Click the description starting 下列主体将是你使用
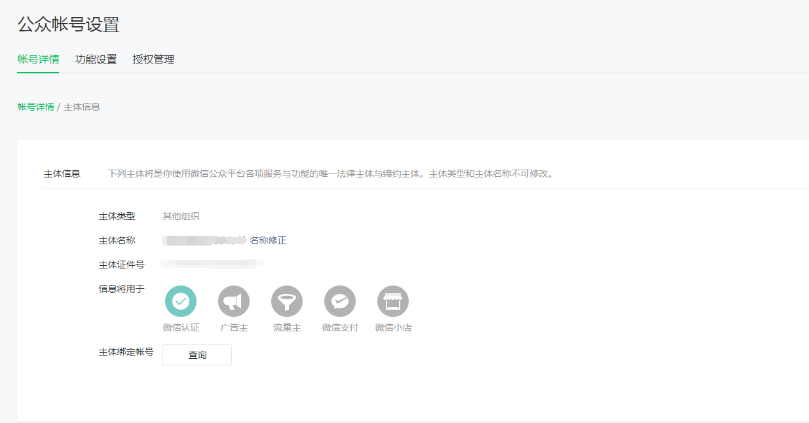 pyautogui.click(x=331, y=174)
